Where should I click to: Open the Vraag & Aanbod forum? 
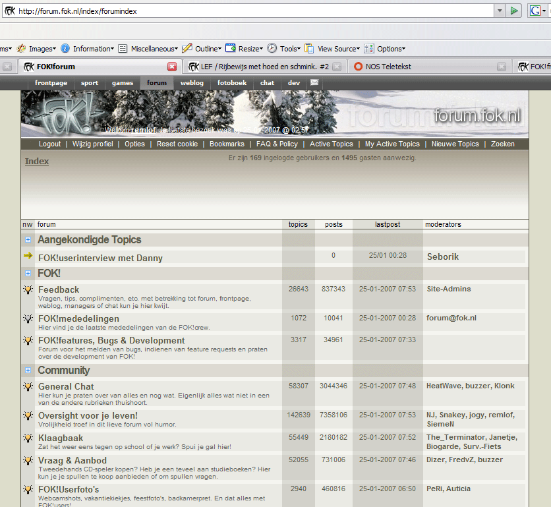[72, 461]
